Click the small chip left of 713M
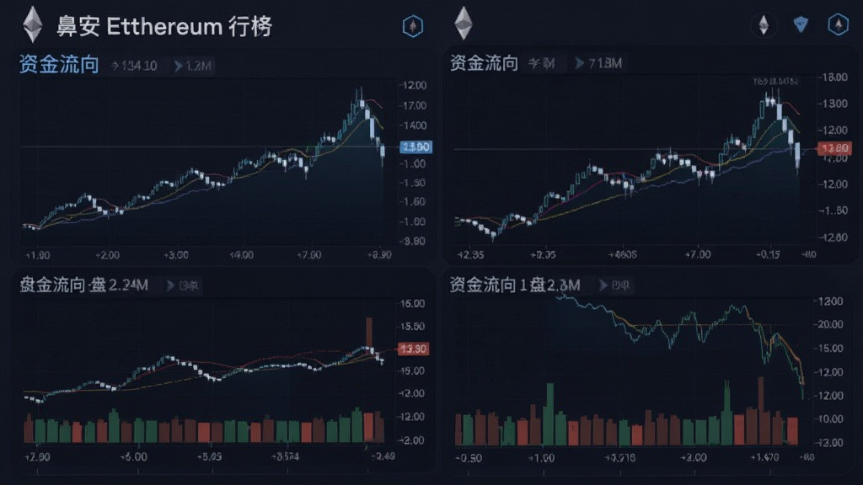This screenshot has width=863, height=485. (542, 64)
